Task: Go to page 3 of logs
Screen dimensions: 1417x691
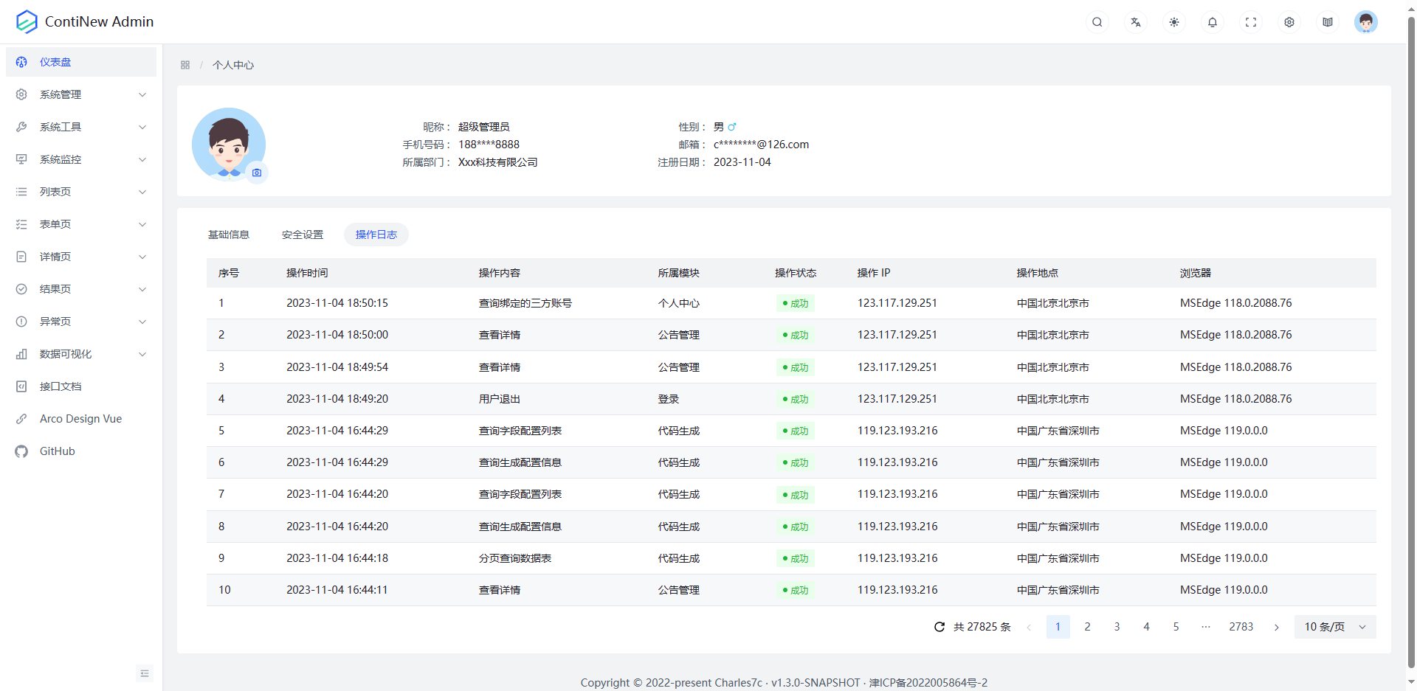Action: click(x=1117, y=627)
